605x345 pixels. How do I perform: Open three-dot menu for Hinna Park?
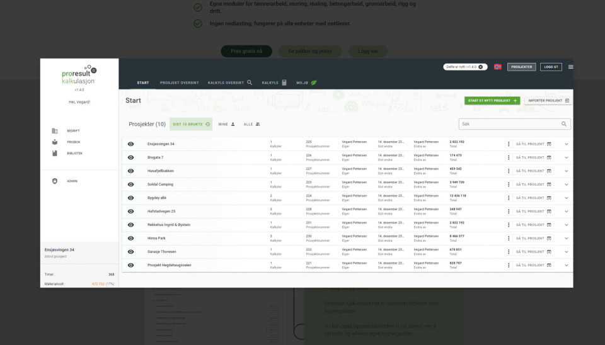(509, 239)
